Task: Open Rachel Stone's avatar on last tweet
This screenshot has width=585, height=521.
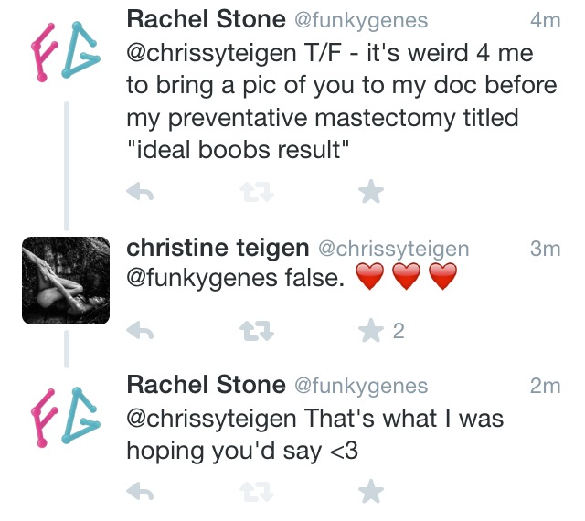Action: point(66,418)
